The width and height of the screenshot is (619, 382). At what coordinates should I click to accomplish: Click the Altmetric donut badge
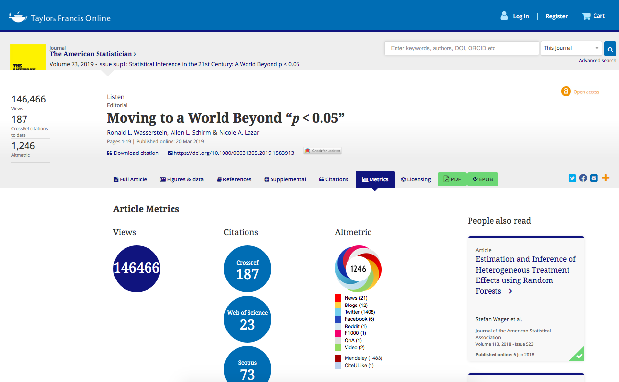(x=358, y=269)
